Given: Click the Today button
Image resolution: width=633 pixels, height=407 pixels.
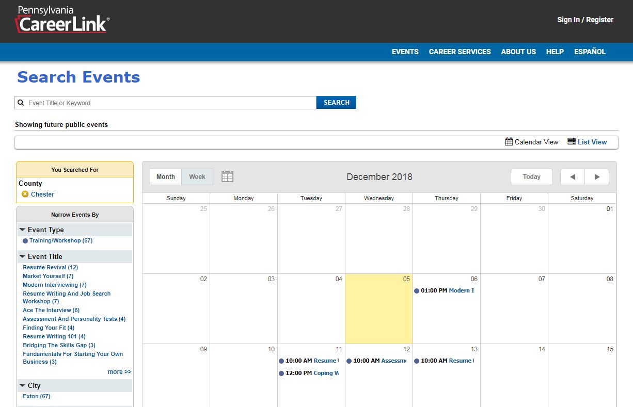Looking at the screenshot, I should 532,177.
